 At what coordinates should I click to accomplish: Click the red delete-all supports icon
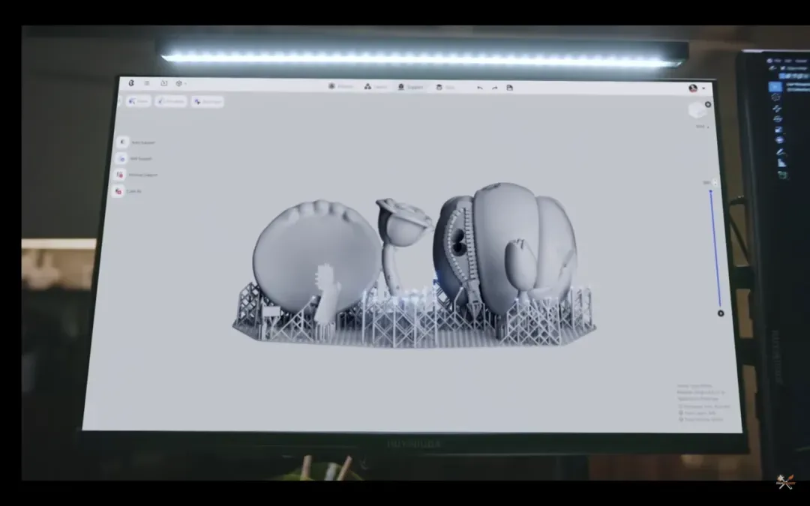coord(118,191)
